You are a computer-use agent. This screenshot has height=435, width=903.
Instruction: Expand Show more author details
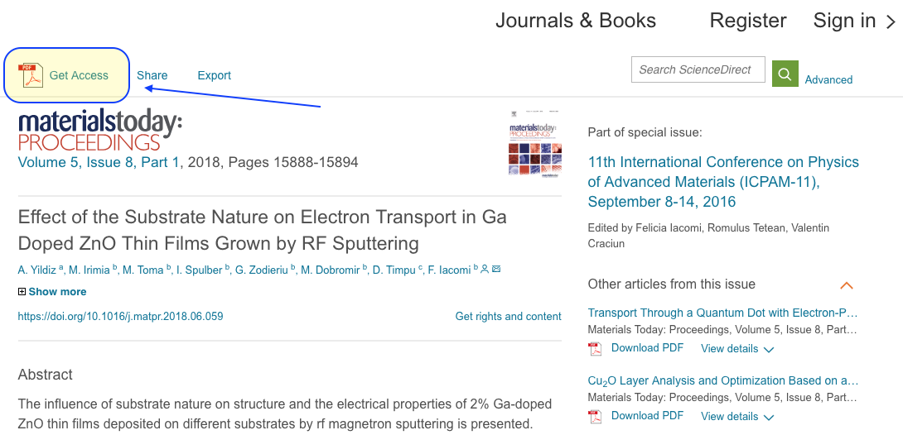52,292
